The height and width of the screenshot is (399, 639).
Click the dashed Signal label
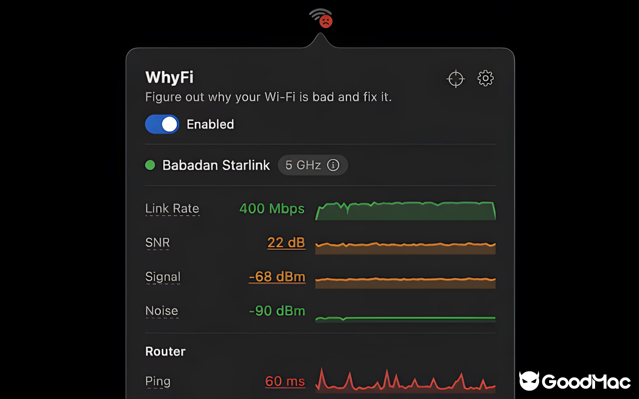coord(163,277)
